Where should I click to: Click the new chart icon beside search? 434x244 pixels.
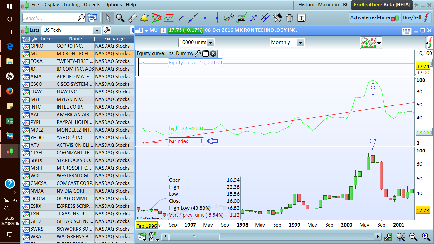pyautogui.click(x=92, y=18)
